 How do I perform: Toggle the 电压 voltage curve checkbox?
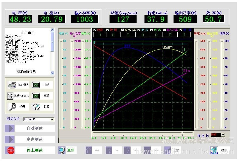point(139,30)
